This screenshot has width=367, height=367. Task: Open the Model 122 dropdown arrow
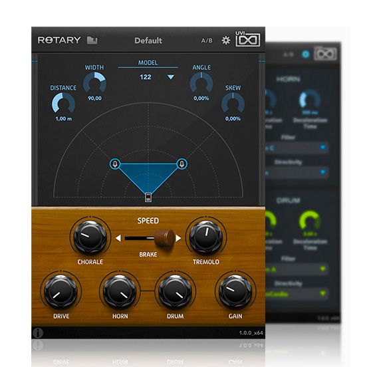pos(171,77)
